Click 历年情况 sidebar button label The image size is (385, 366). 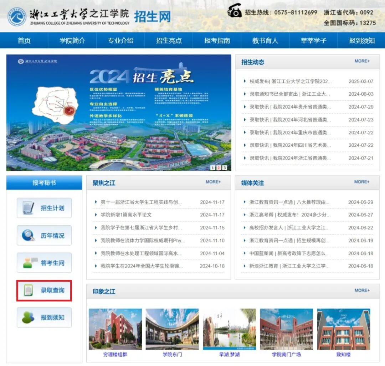pos(52,235)
